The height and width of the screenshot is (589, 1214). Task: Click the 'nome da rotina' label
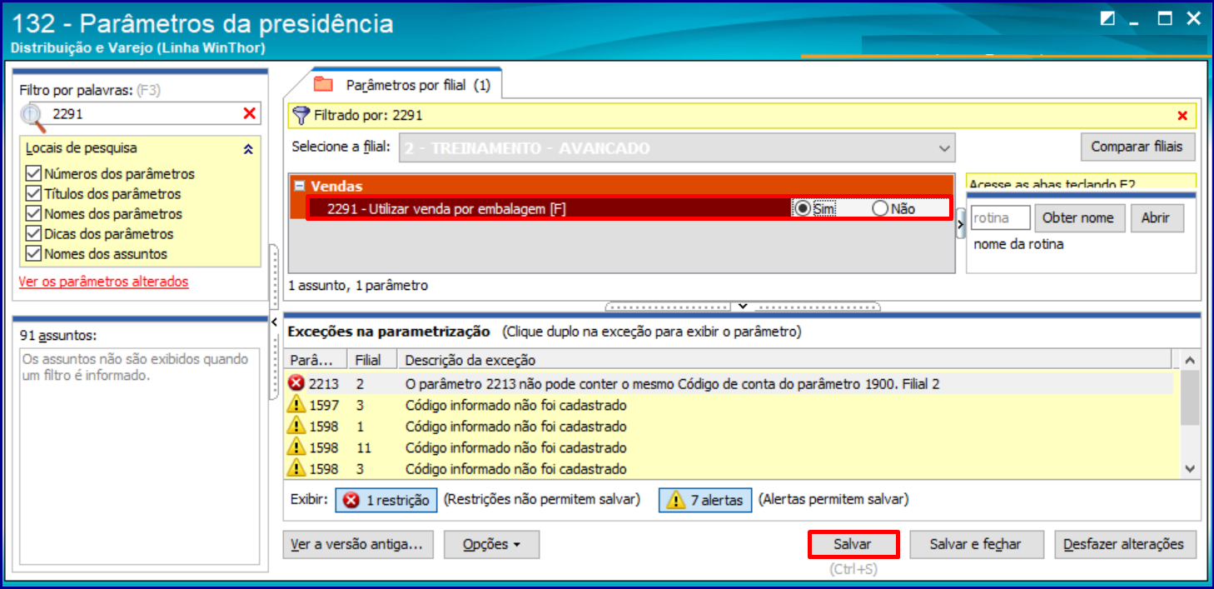(1018, 245)
